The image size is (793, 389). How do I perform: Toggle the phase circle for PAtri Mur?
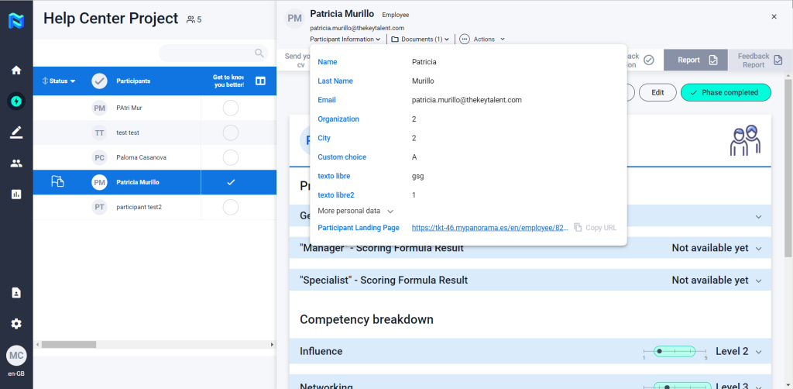(230, 108)
